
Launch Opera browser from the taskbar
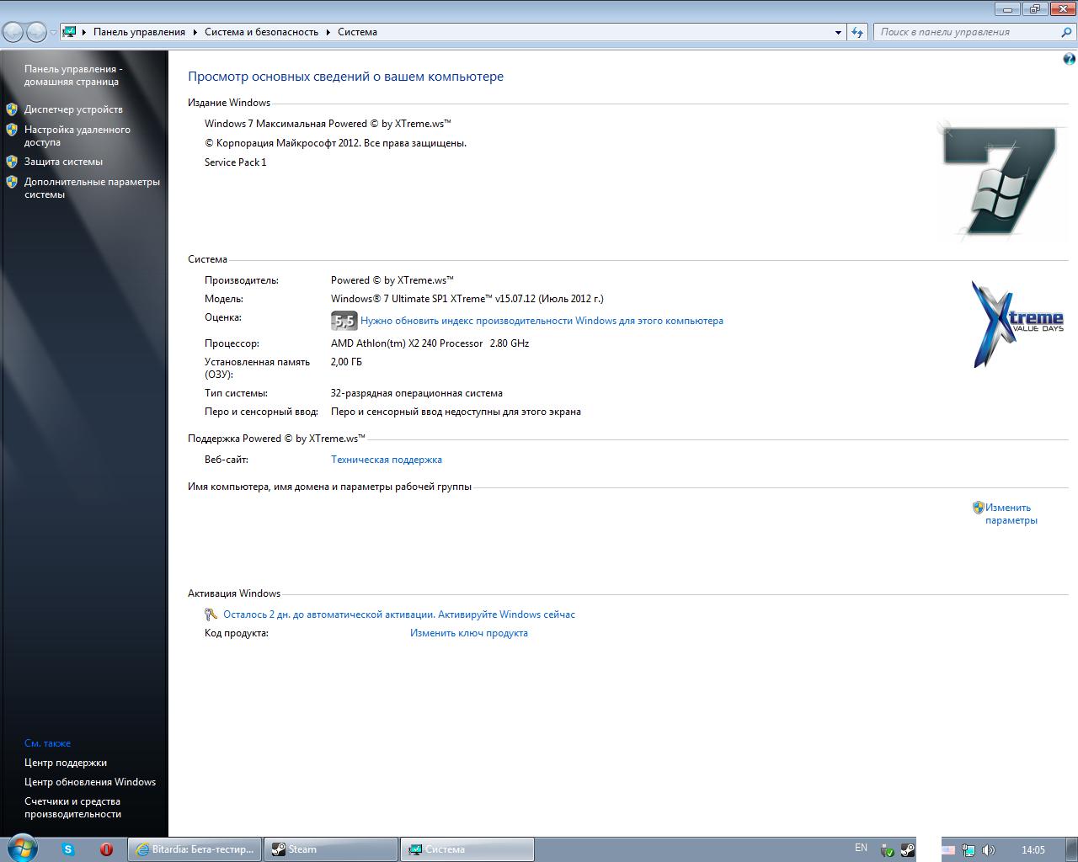pos(106,849)
